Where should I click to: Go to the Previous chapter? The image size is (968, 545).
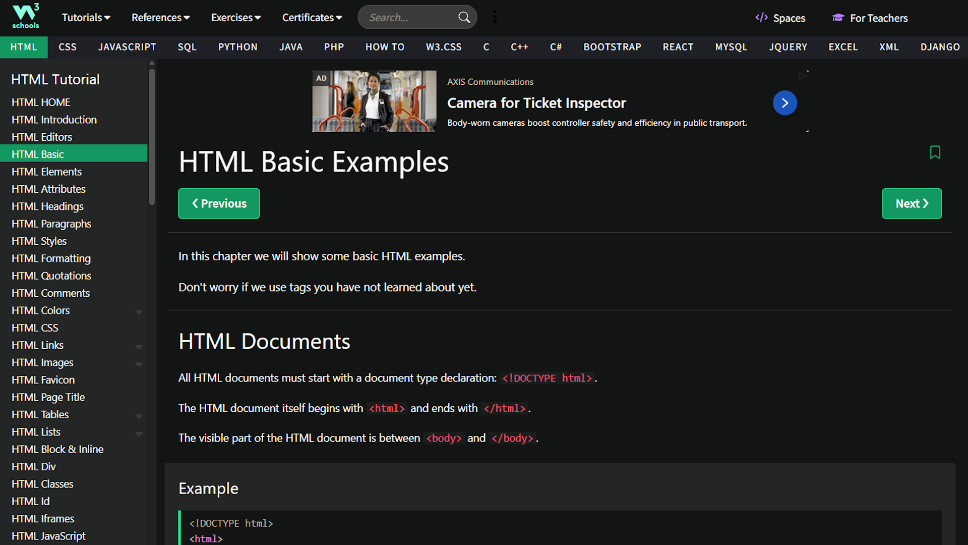[x=219, y=203]
